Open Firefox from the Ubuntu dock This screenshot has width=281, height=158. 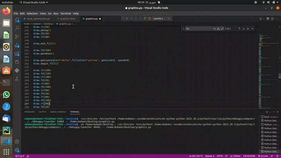point(6,11)
